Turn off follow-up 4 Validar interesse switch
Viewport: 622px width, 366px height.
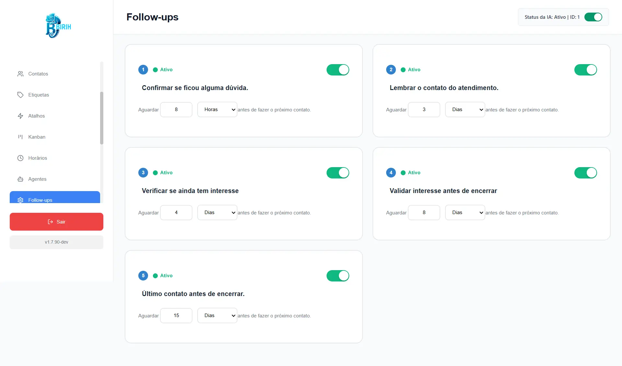coord(585,173)
